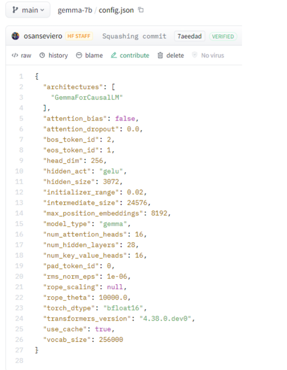Screen dimensions: 287x370
Task: Open the main branch dropdown
Action: coord(28,10)
